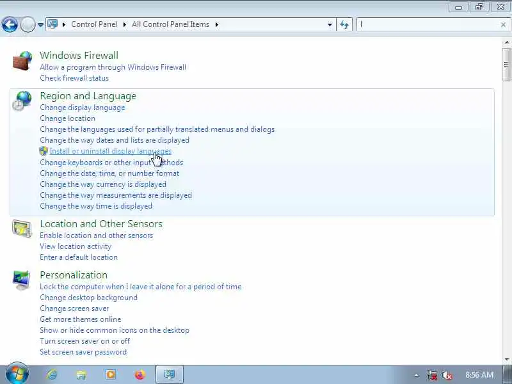Open Change screen saver
This screenshot has height=384, width=512.
coord(74,308)
